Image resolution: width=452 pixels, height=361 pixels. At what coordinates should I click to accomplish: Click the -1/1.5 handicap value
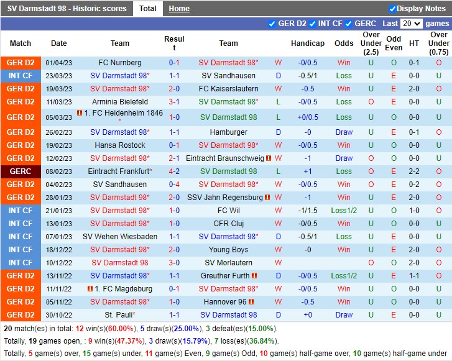308,211
